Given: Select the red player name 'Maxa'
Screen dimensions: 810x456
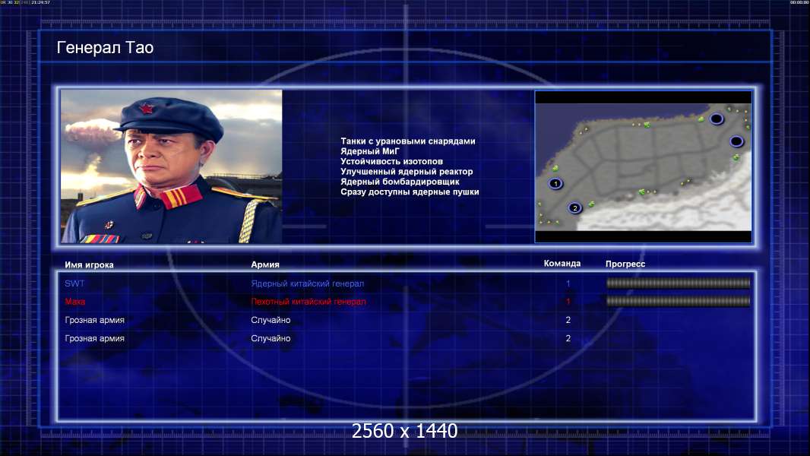Looking at the screenshot, I should 75,302.
